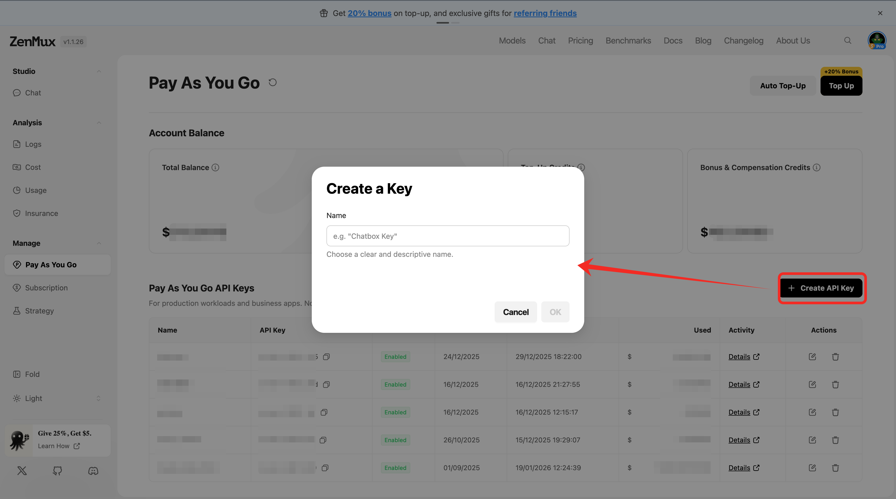Screen dimensions: 896x499
Task: Click the key Name input field
Action: click(x=448, y=236)
